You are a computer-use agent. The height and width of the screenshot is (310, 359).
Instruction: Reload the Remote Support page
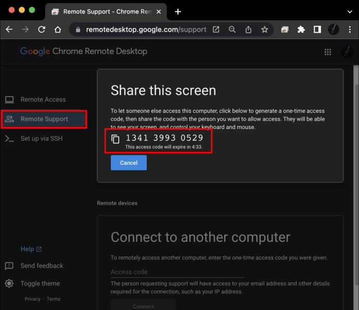pos(42,29)
